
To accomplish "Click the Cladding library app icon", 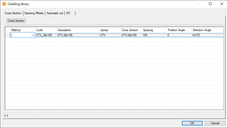I will click(x=4, y=4).
